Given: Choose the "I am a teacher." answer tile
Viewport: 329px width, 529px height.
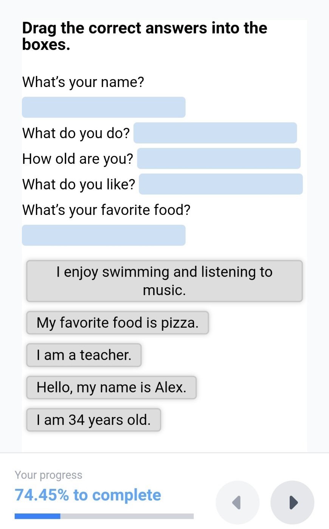Looking at the screenshot, I should pos(84,355).
